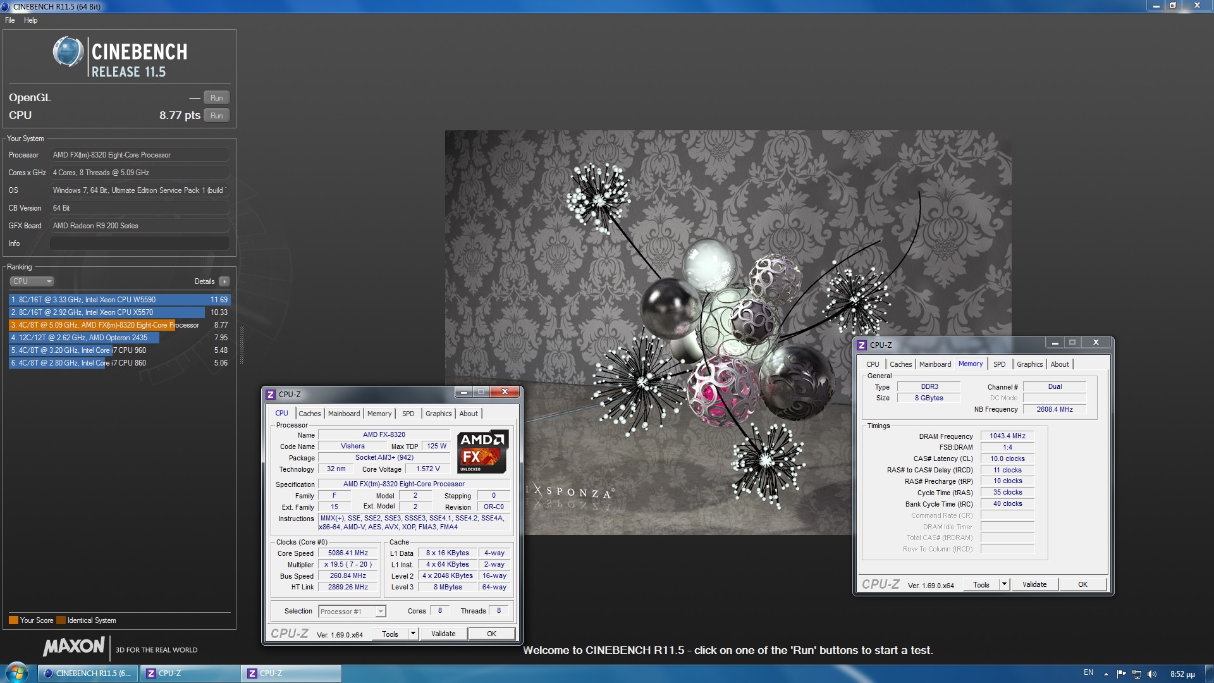Click orange Your Score legend swatch
The width and height of the screenshot is (1214, 683).
click(13, 620)
